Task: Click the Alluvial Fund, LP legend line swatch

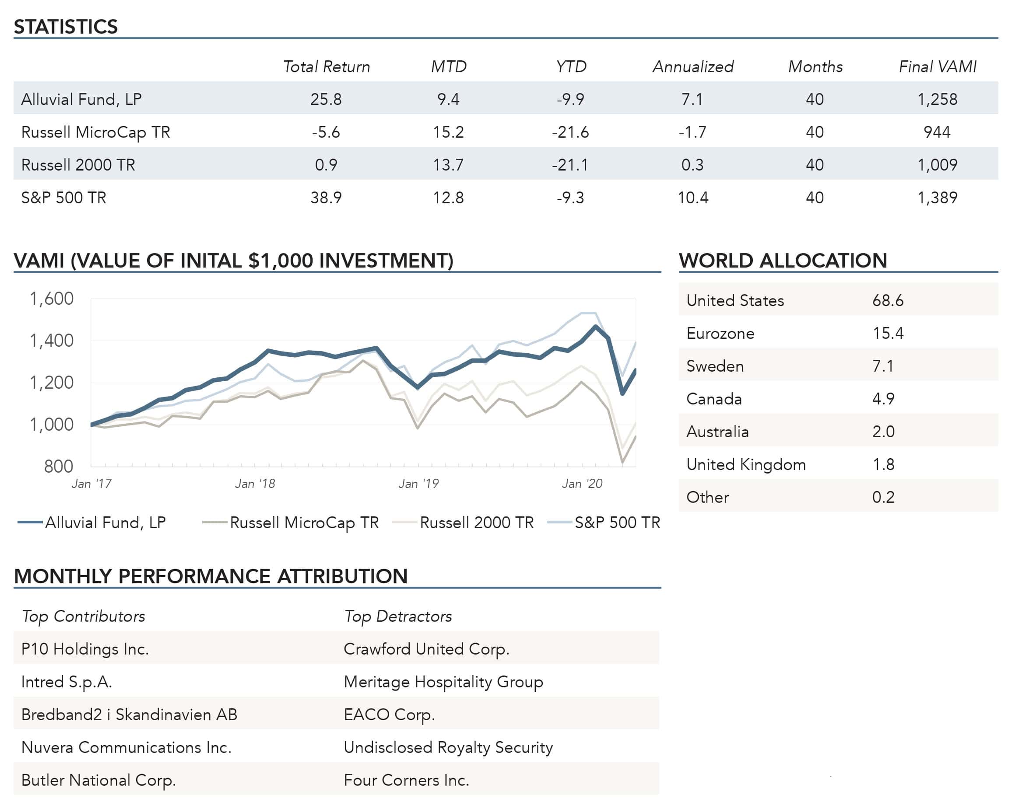Action: [30, 522]
